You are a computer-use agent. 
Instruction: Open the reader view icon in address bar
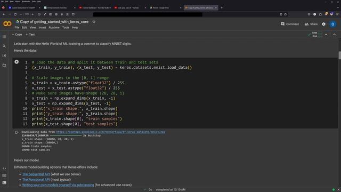point(281,14)
